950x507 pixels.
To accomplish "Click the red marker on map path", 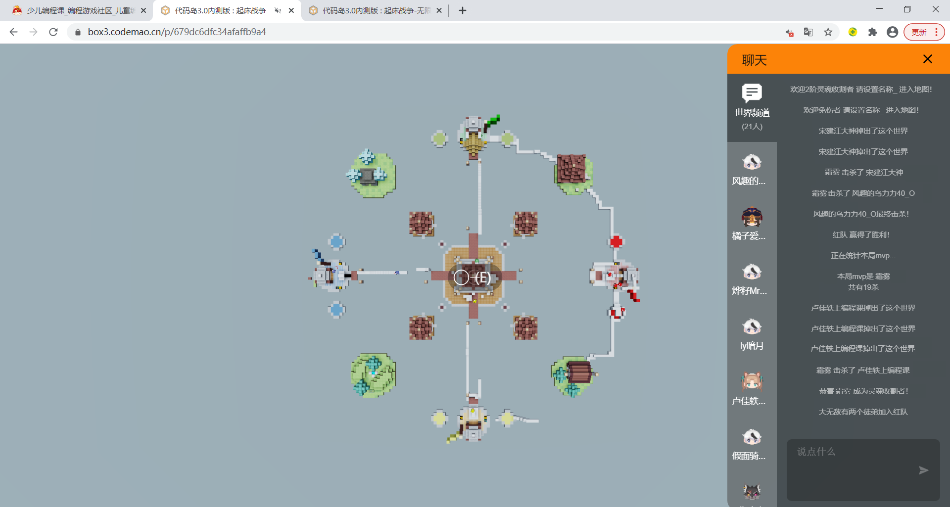I will [x=616, y=242].
